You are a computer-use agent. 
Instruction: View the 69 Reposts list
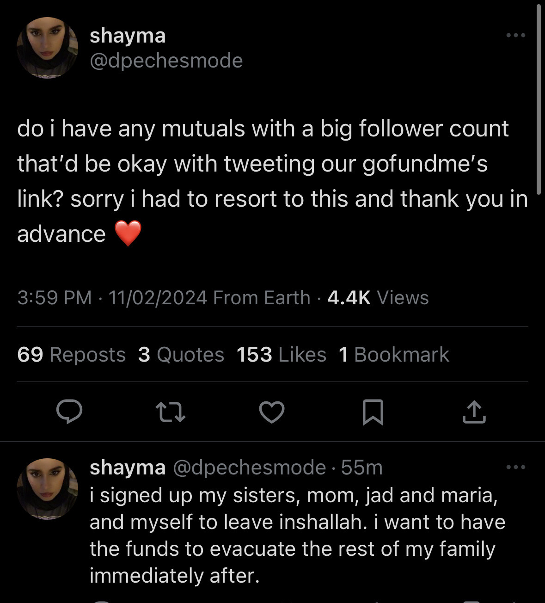click(x=71, y=355)
